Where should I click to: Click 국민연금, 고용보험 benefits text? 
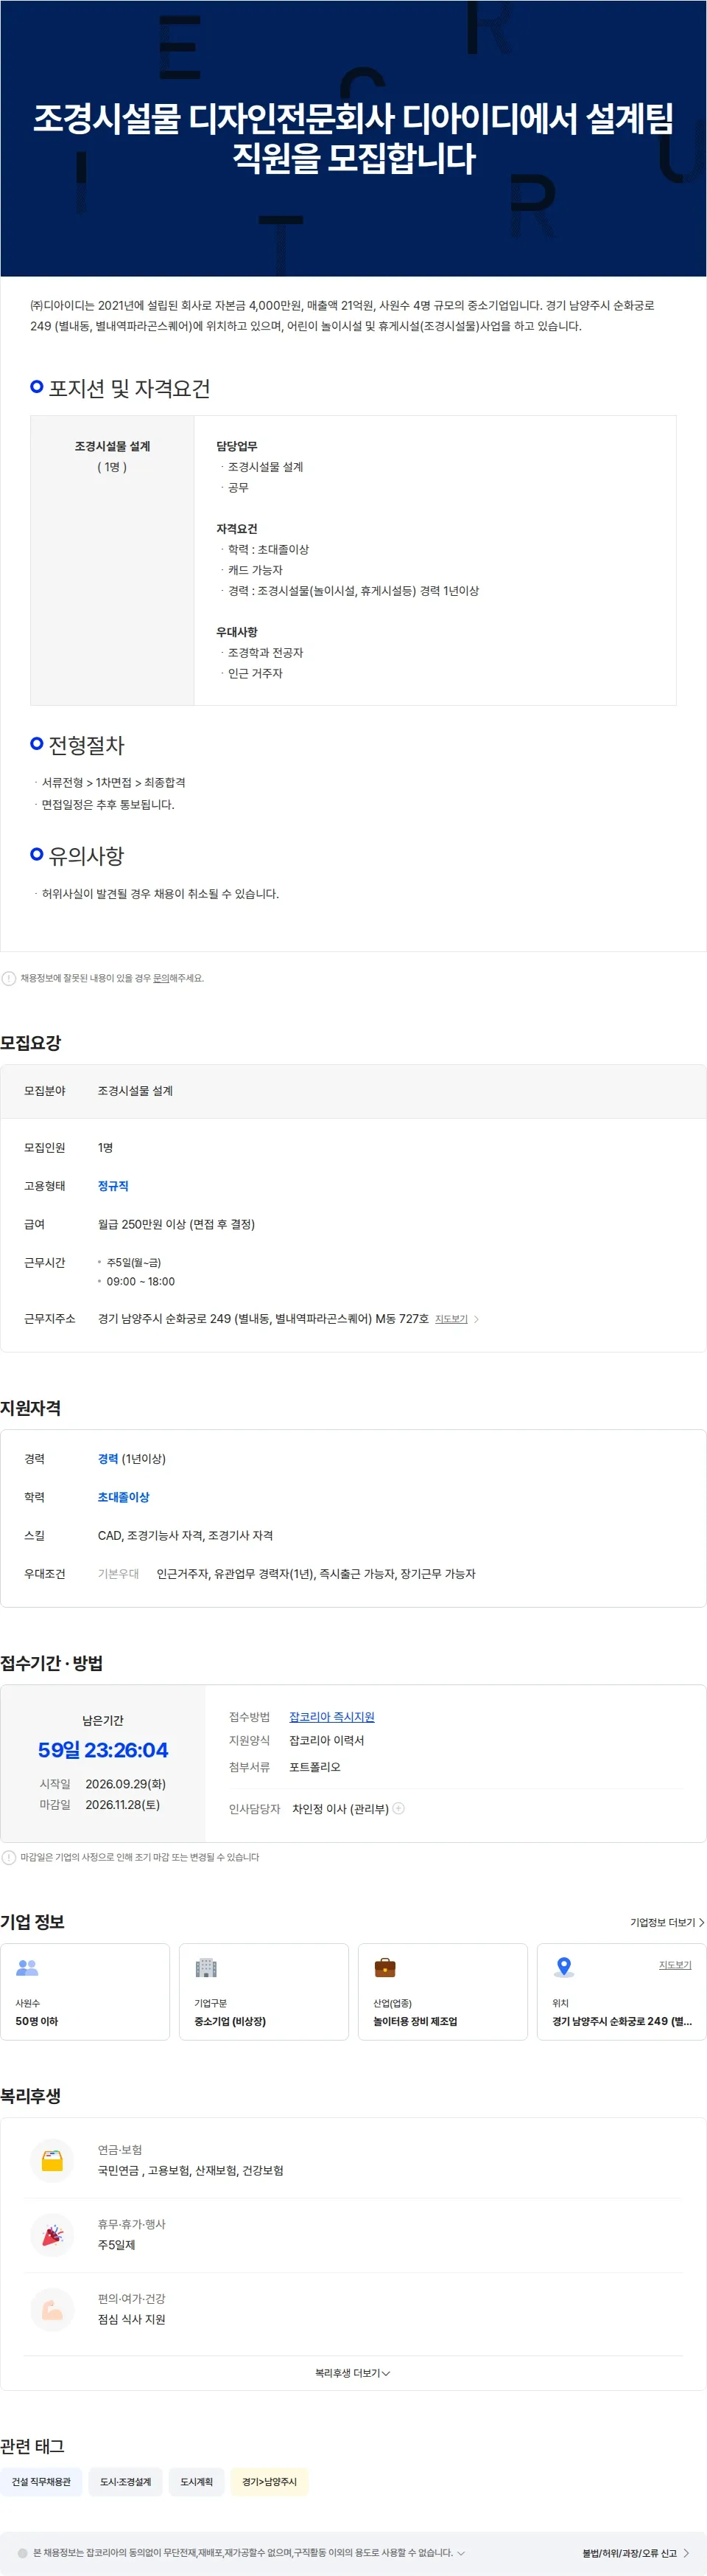tap(191, 2171)
